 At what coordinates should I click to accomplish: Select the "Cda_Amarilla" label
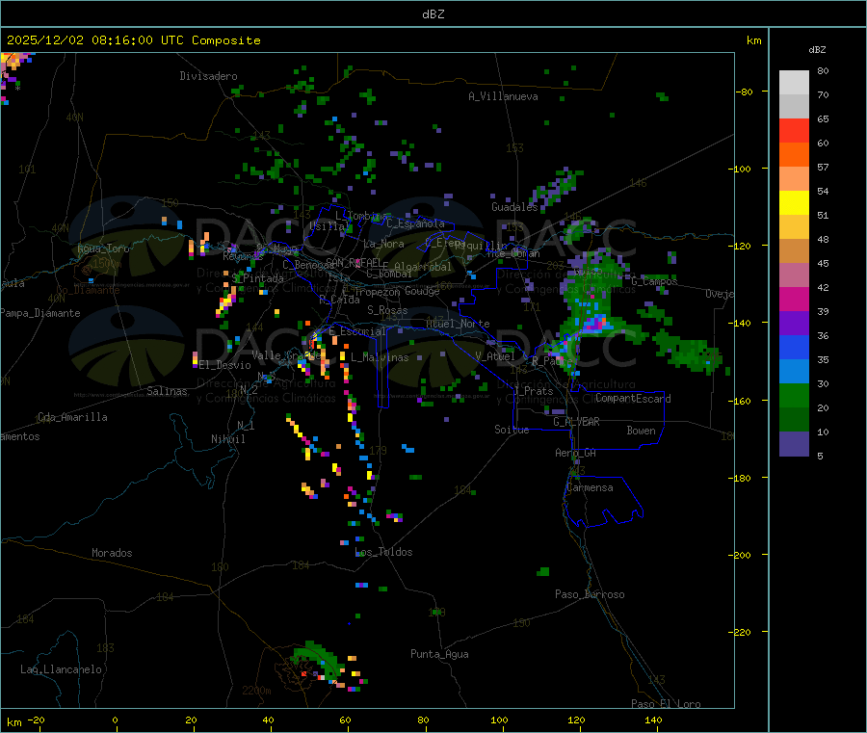72,417
